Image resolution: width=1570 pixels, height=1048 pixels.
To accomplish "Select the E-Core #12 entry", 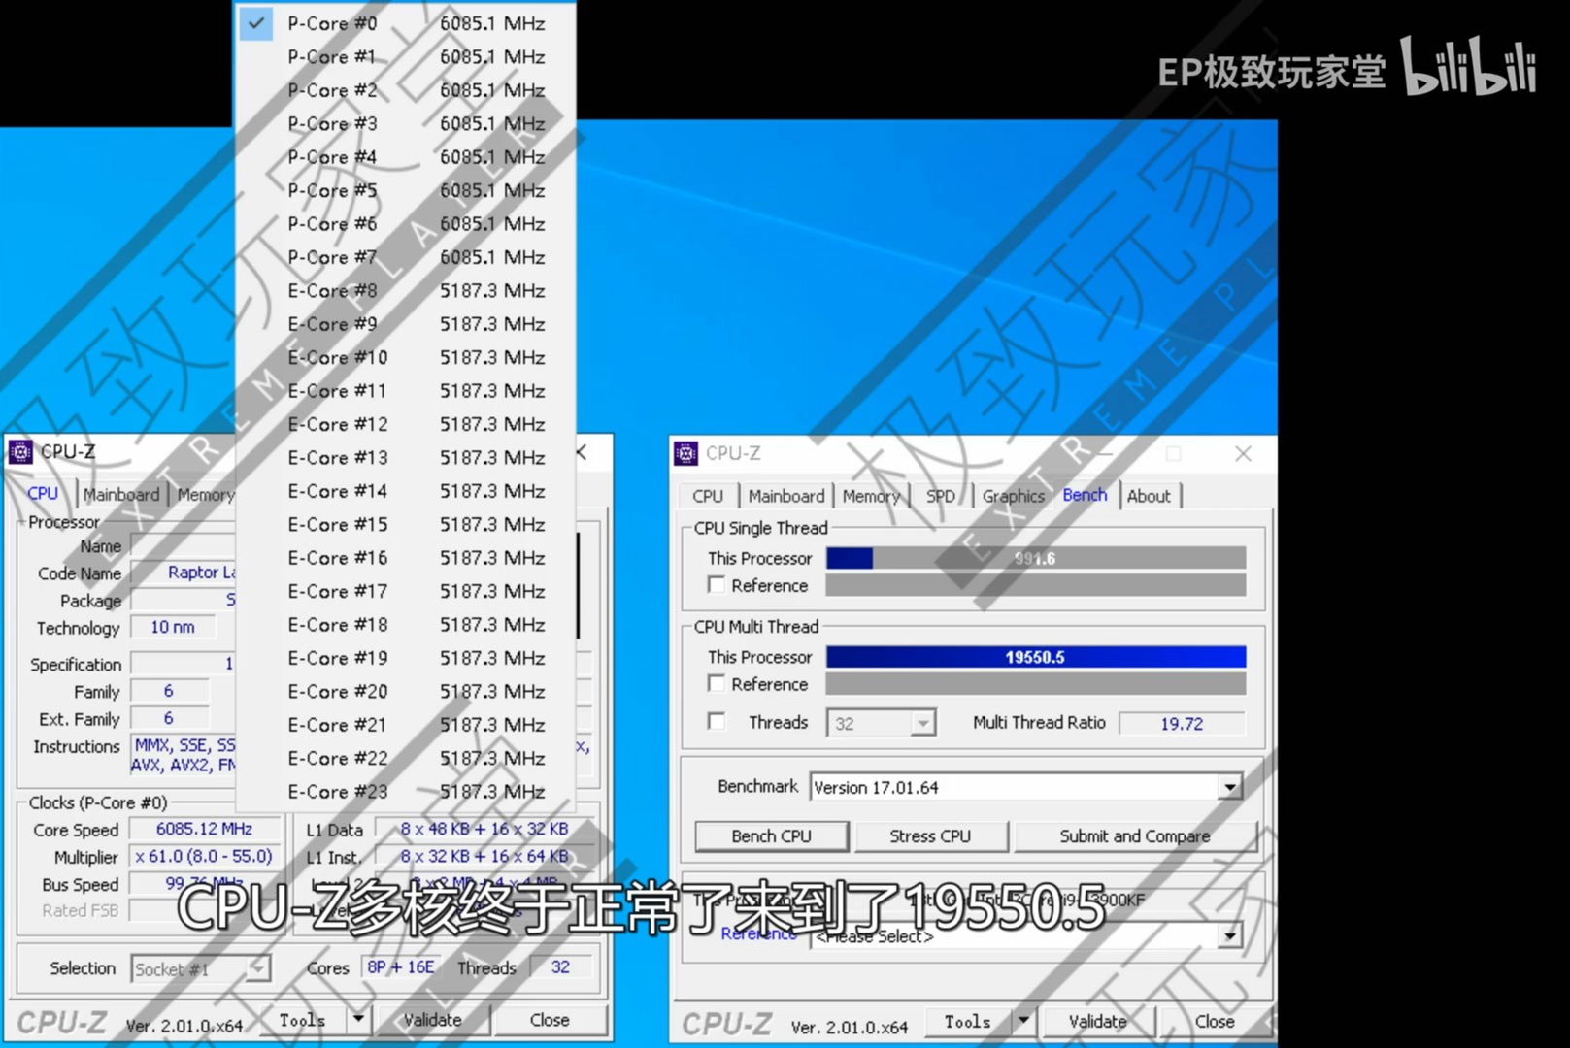I will (x=406, y=425).
